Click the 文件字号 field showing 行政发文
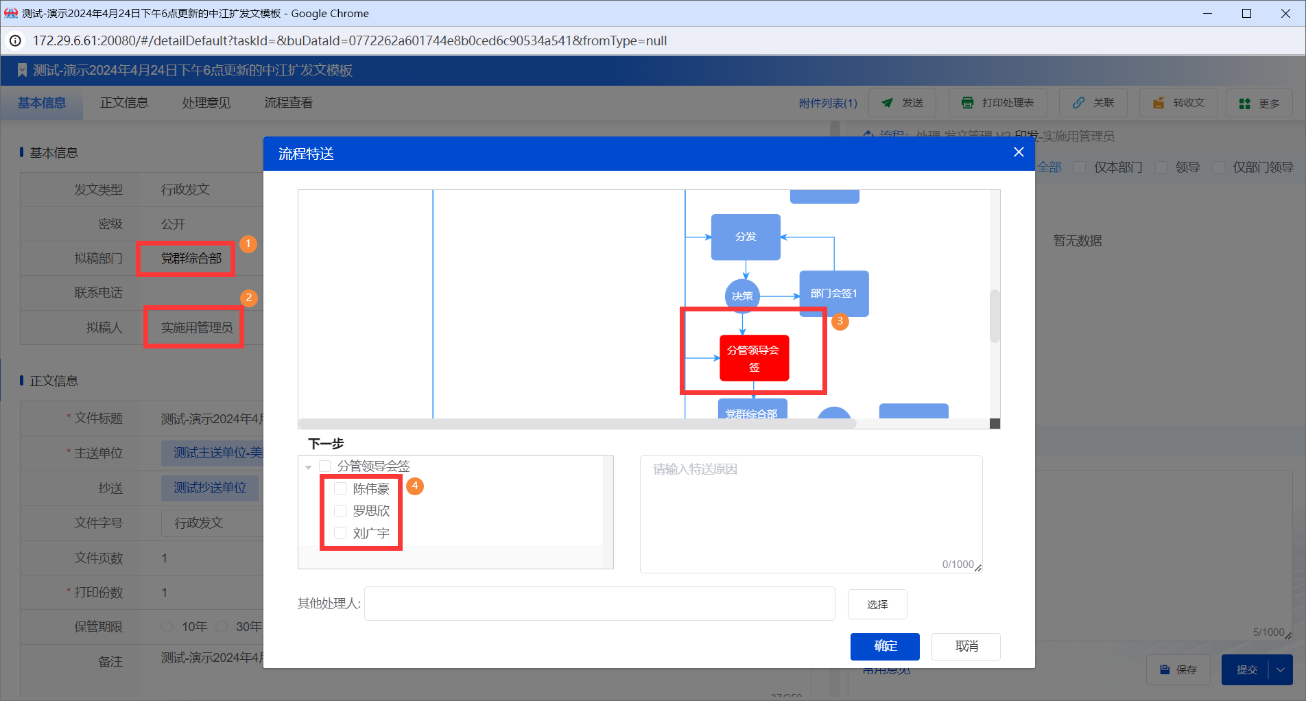The image size is (1306, 701). [213, 523]
